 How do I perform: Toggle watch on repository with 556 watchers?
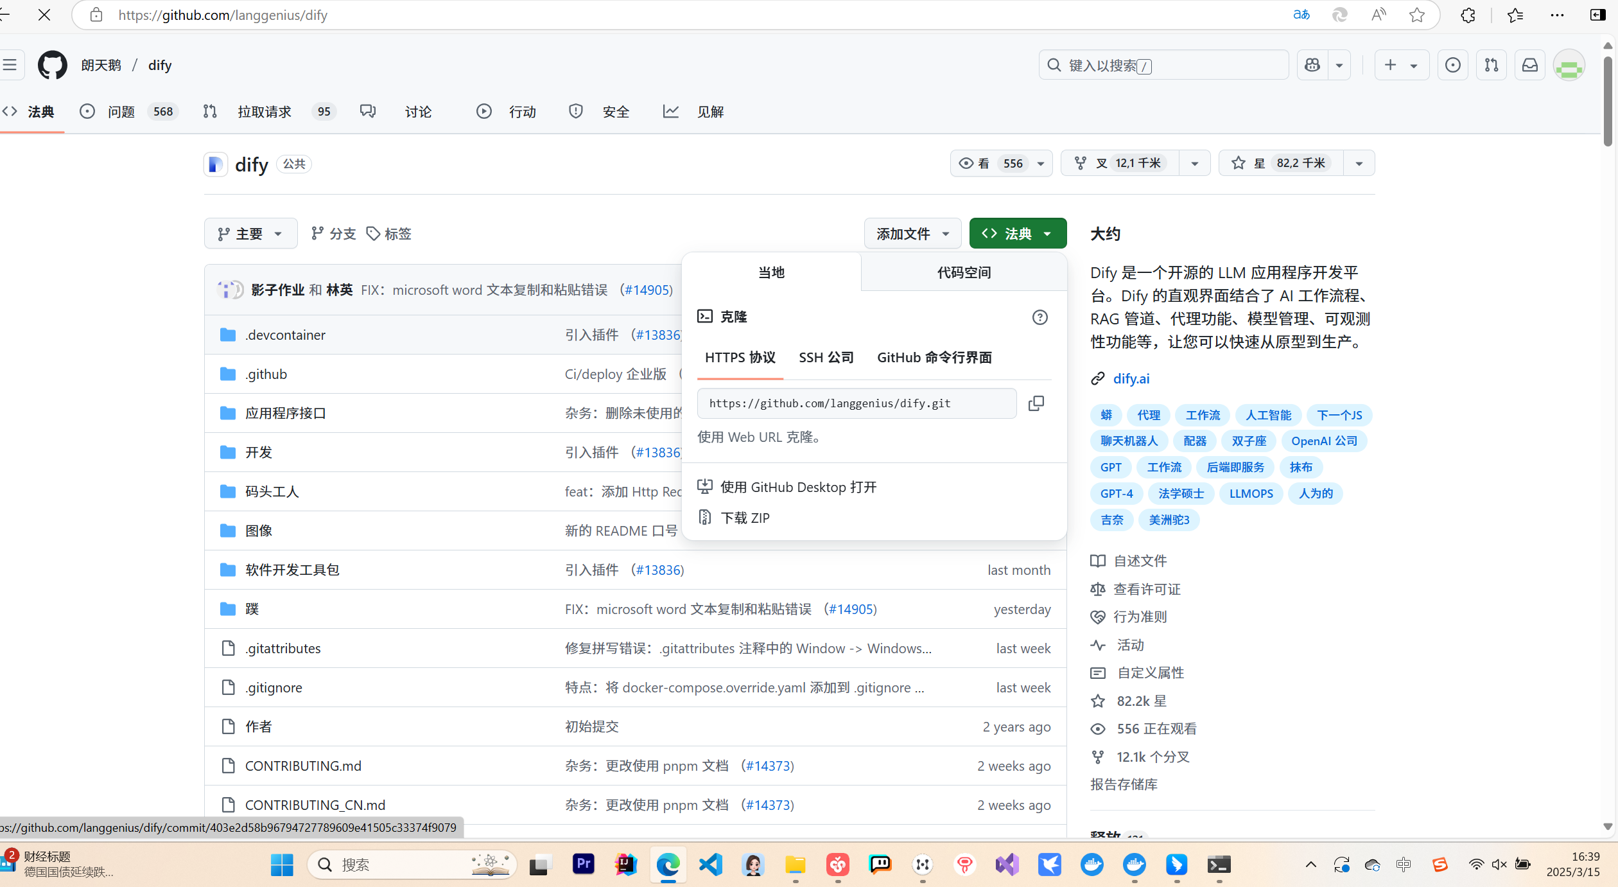point(992,163)
